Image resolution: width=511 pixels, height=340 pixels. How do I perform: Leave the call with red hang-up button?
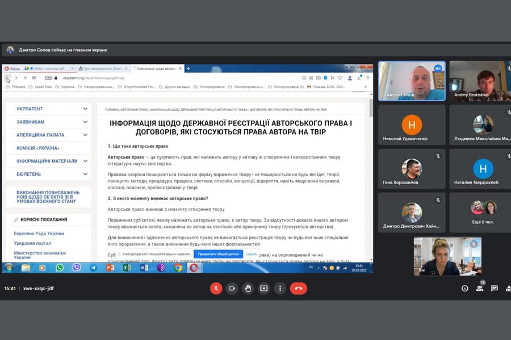298,288
